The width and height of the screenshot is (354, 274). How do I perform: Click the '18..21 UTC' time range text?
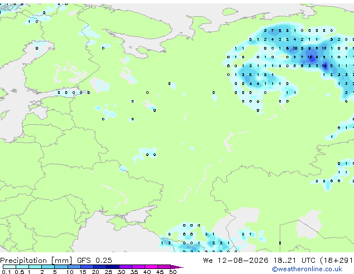click(x=294, y=261)
